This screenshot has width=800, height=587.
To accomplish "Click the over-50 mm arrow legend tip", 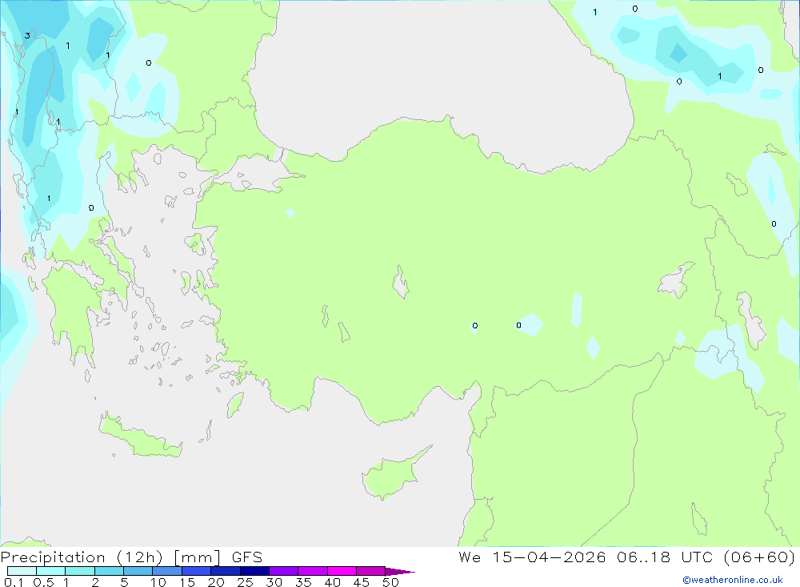I will (x=400, y=571).
